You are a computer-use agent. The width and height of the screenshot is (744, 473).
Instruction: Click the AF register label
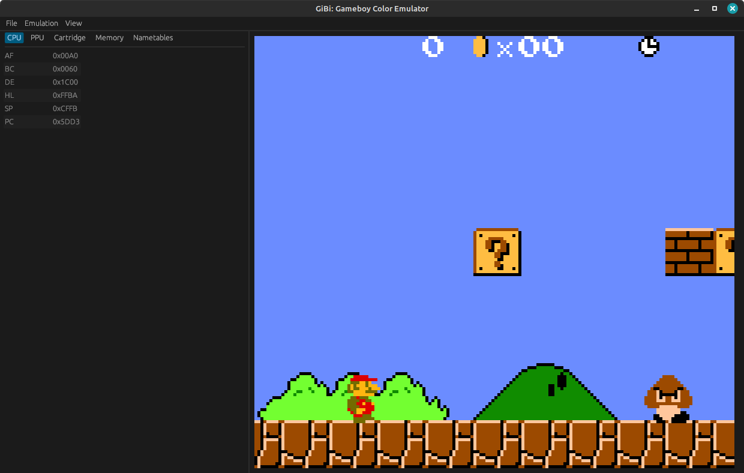click(x=9, y=56)
